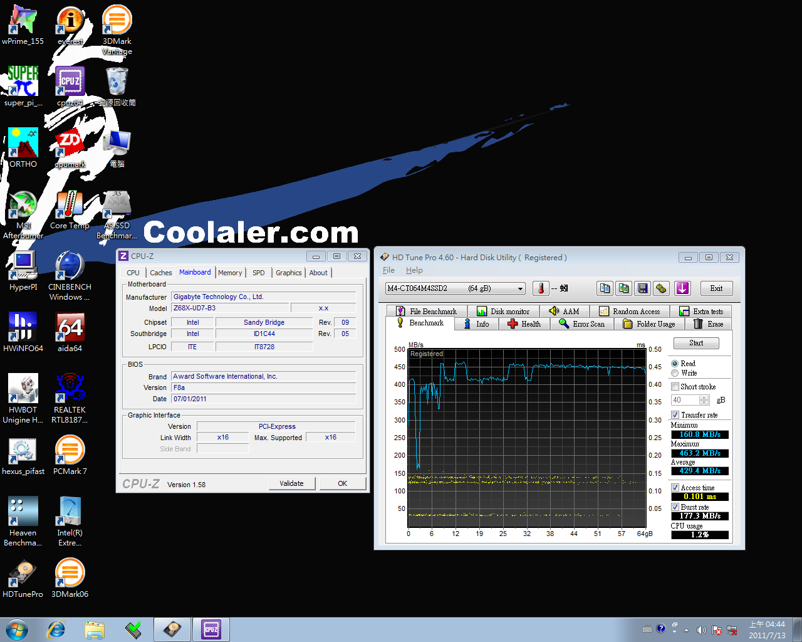Switch to CPU tab in CPU-Z
Viewport: 802px width, 642px height.
tap(133, 273)
